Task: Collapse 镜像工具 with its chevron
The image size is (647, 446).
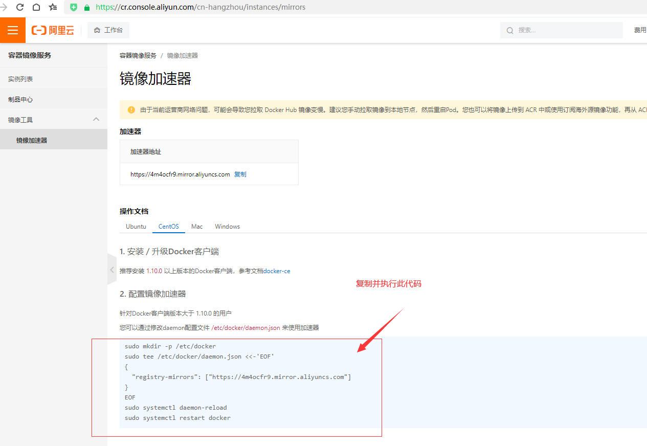Action: coord(96,119)
